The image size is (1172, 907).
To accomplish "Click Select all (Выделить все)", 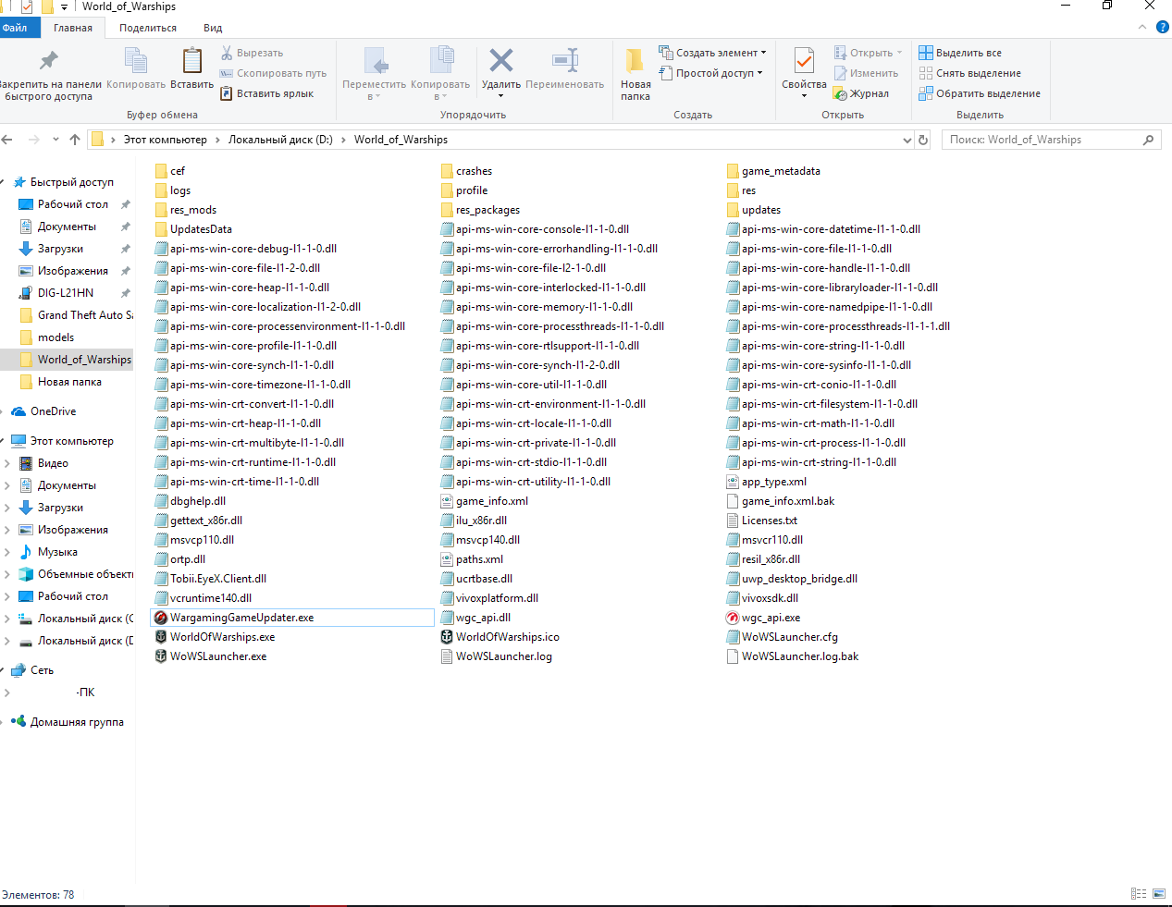I will point(960,53).
